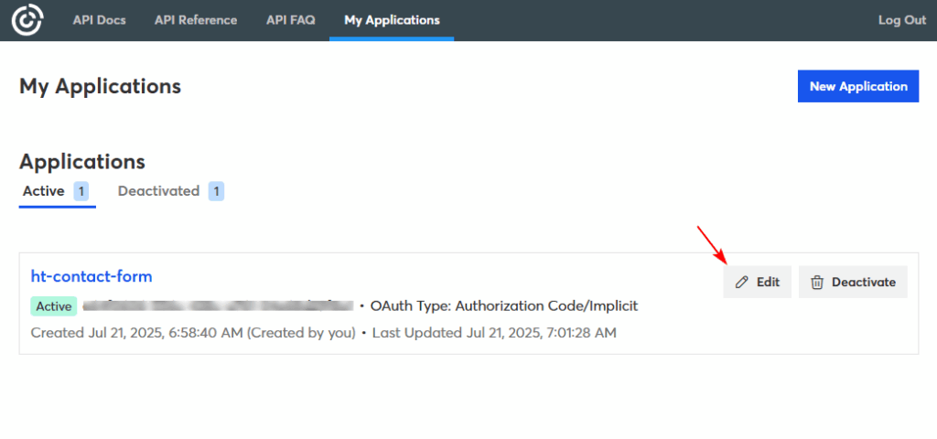Viewport: 937px width, 439px height.
Task: Select My Applications in top navigation
Action: coord(392,20)
